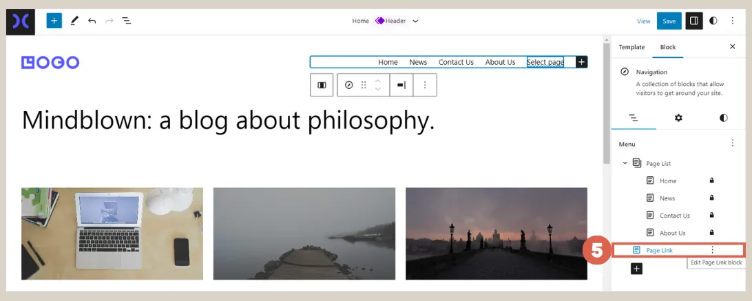Click the Redo arrow icon

[109, 21]
